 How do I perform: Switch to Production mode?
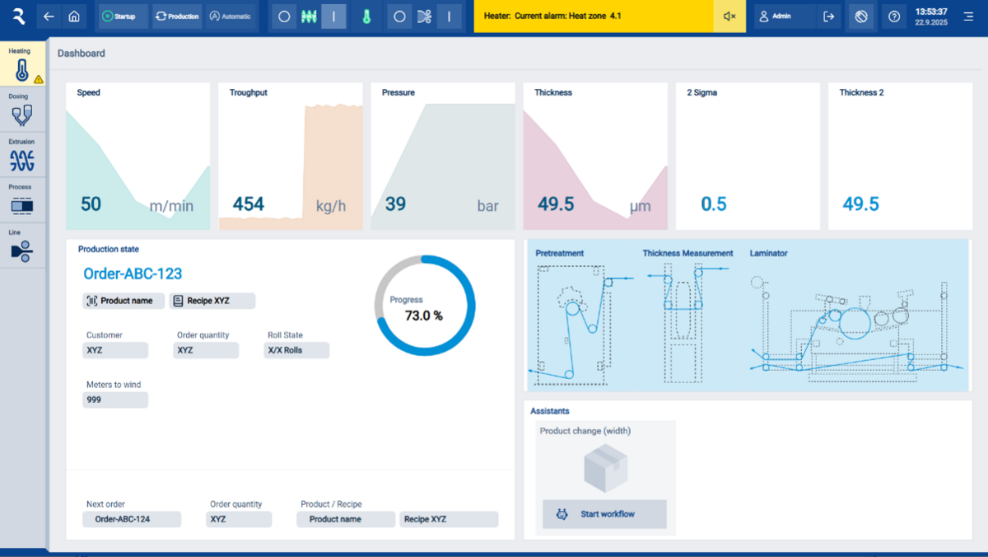coord(176,16)
